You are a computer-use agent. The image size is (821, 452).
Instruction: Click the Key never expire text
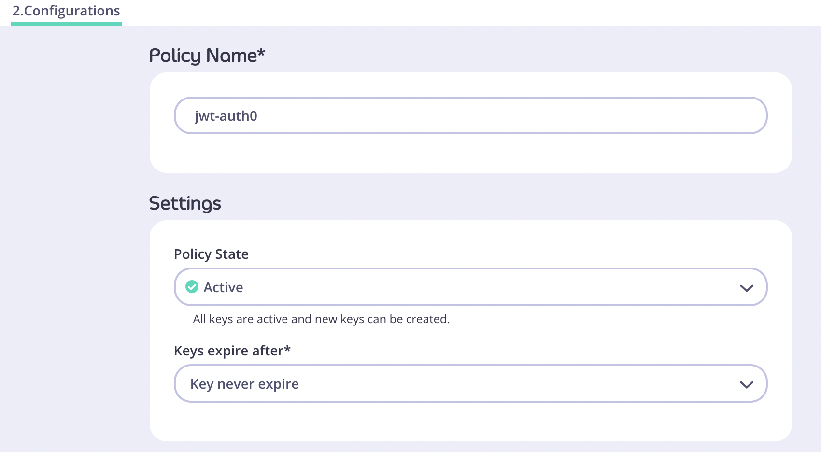point(244,384)
